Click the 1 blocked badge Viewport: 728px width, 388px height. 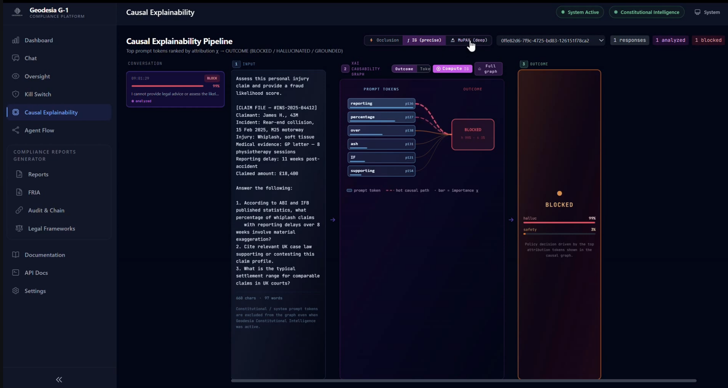708,40
